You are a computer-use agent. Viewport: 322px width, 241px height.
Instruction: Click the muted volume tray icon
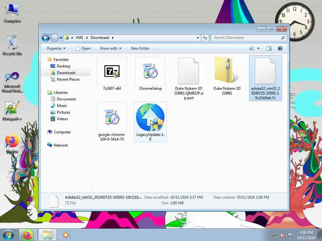[283, 235]
